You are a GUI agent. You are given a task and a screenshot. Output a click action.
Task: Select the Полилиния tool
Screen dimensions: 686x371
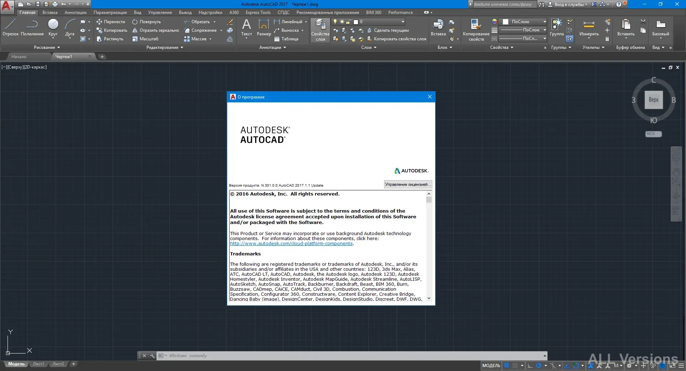point(32,28)
